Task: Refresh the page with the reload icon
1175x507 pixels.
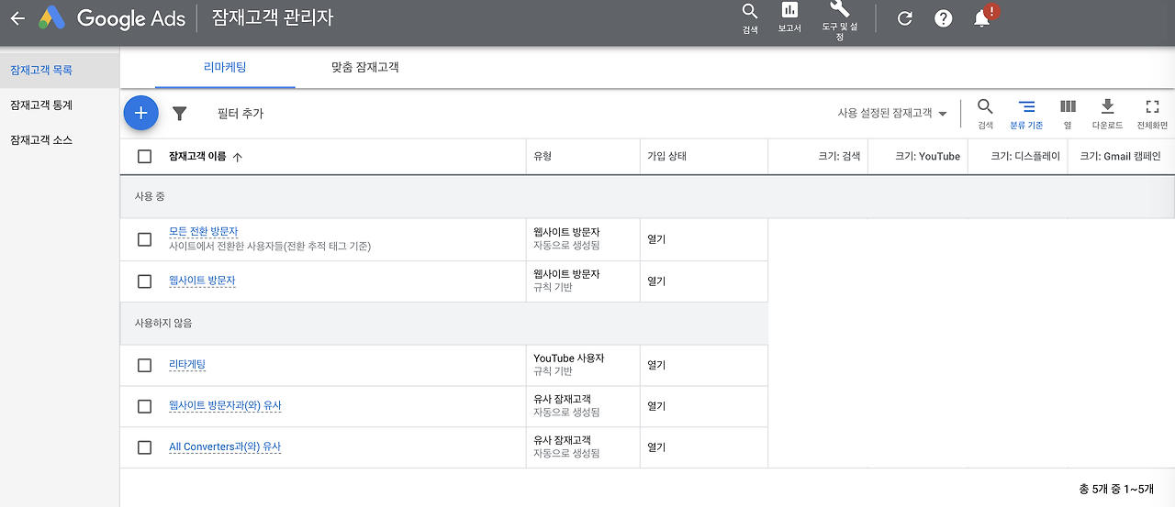Action: (904, 18)
